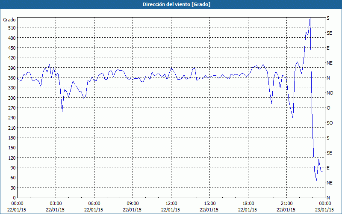Image resolution: width=342 pixels, height=214 pixels.
Task: Click the 60 degree axis label
Action: pos(13,178)
